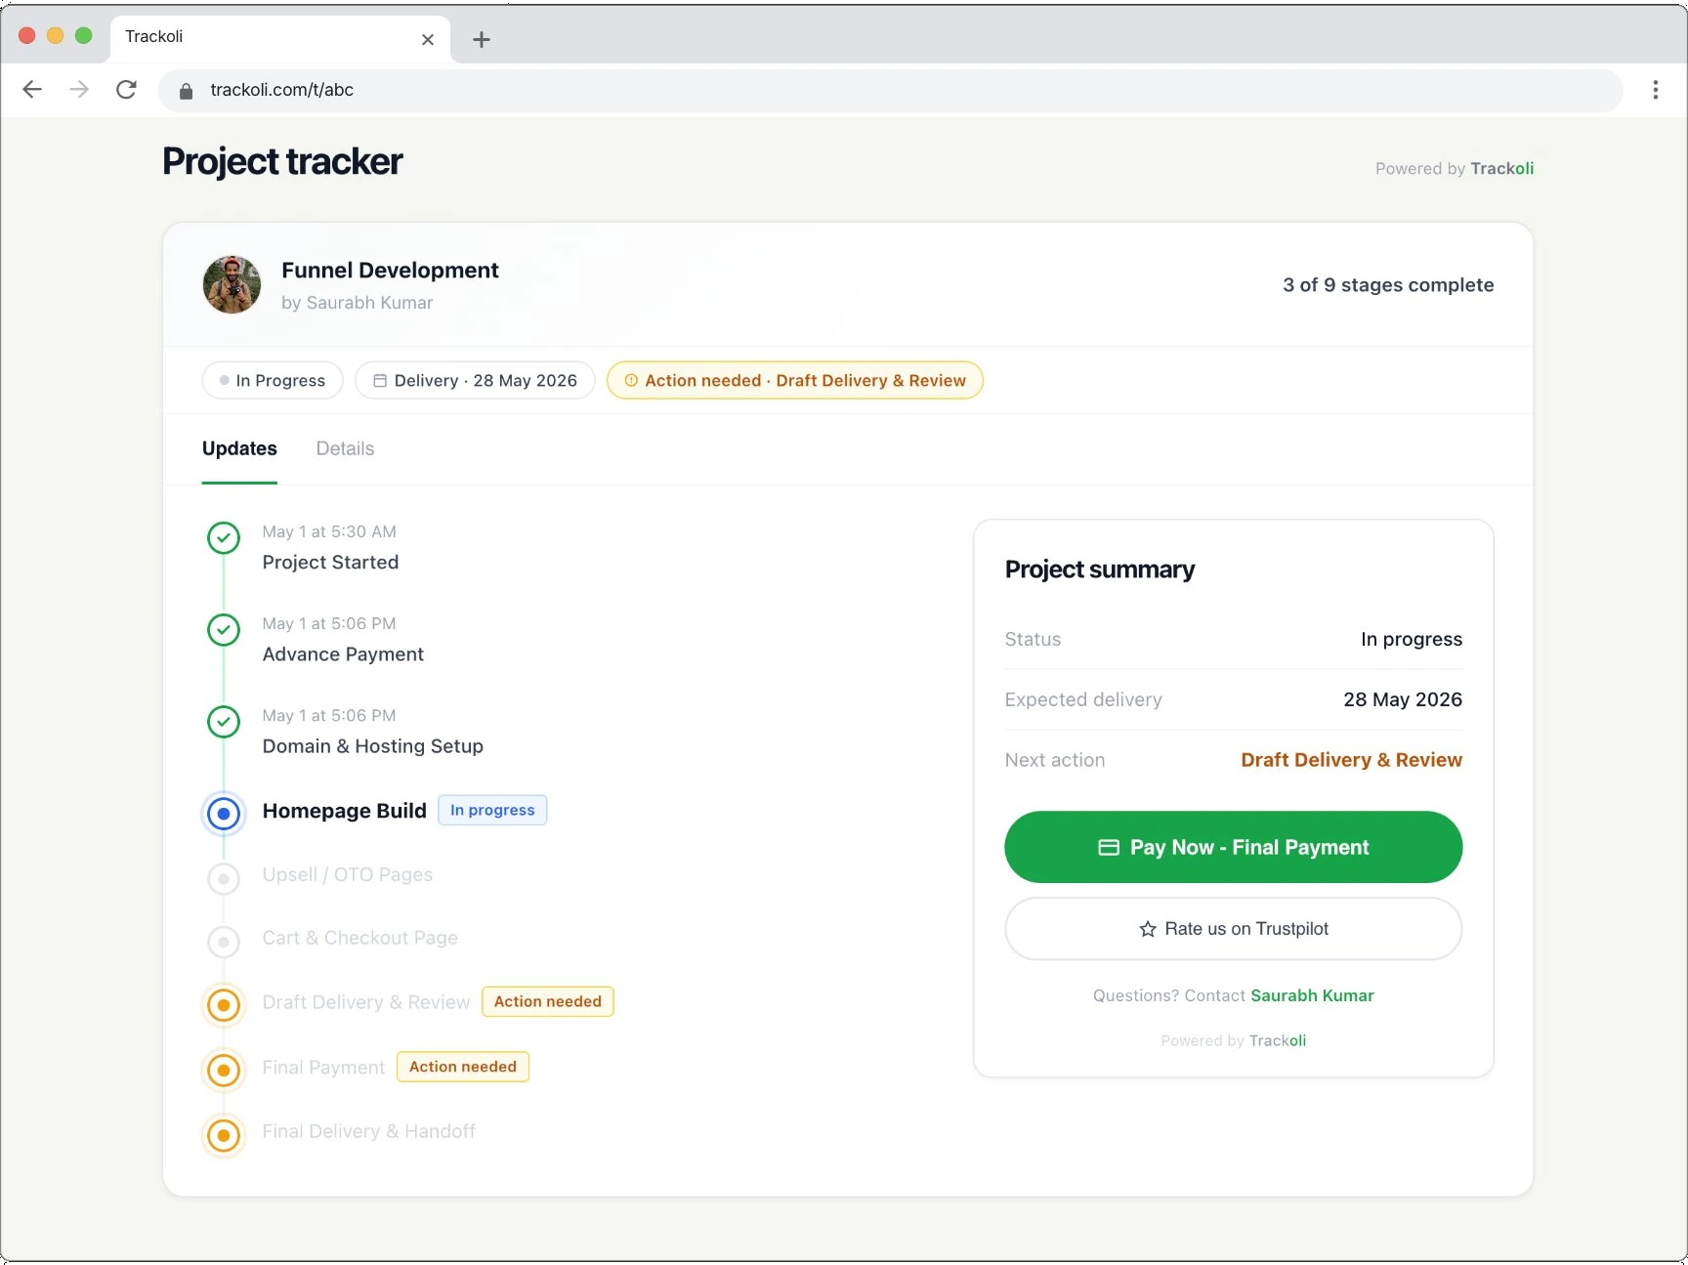
Task: Select the Trackoli browser tab
Action: point(280,37)
